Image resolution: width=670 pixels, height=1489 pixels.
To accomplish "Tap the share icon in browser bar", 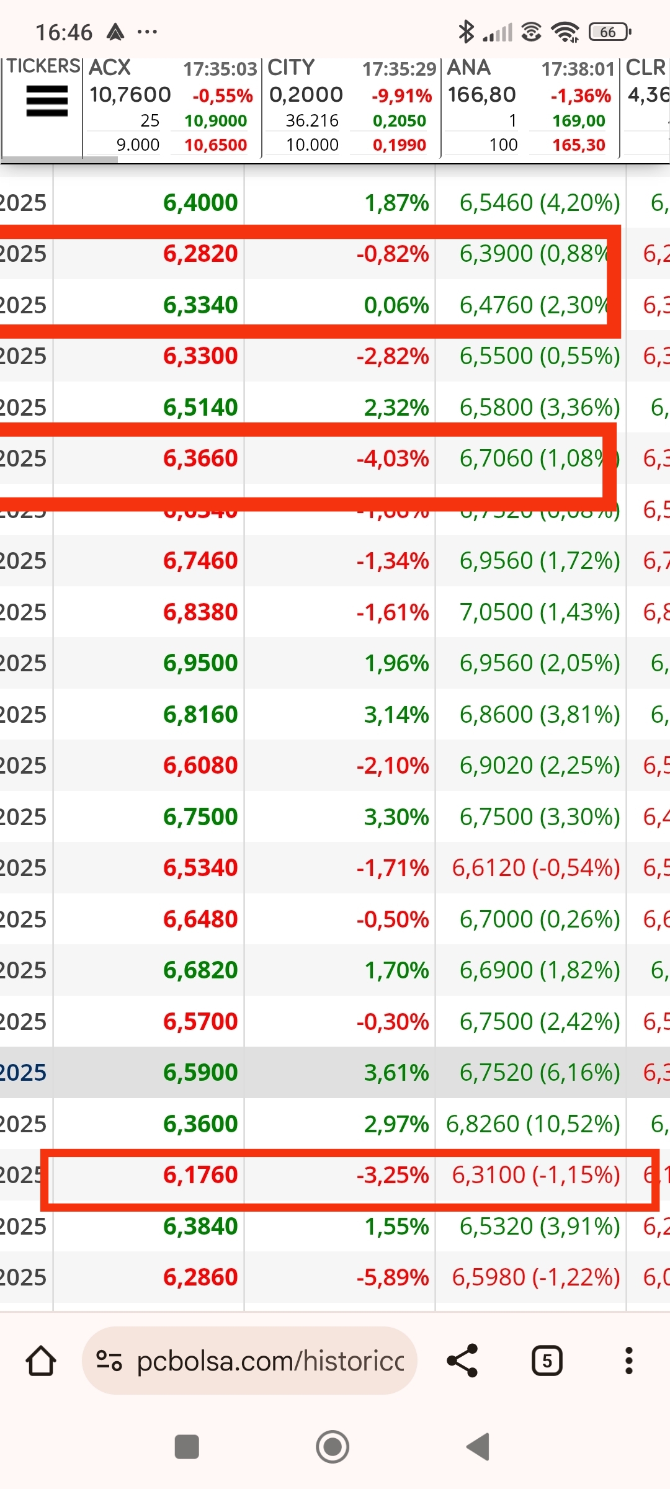I will (462, 1361).
